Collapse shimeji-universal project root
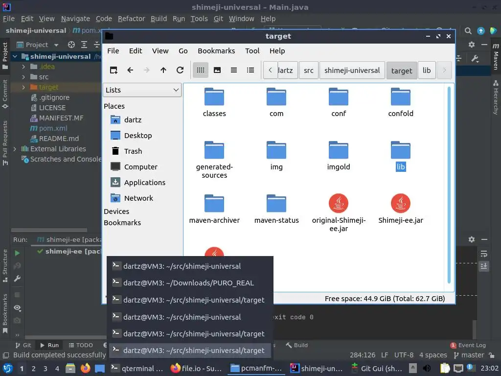 pos(15,57)
